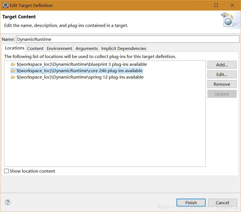Click the spring location folder icon
This screenshot has height=212, width=241.
click(13, 77)
